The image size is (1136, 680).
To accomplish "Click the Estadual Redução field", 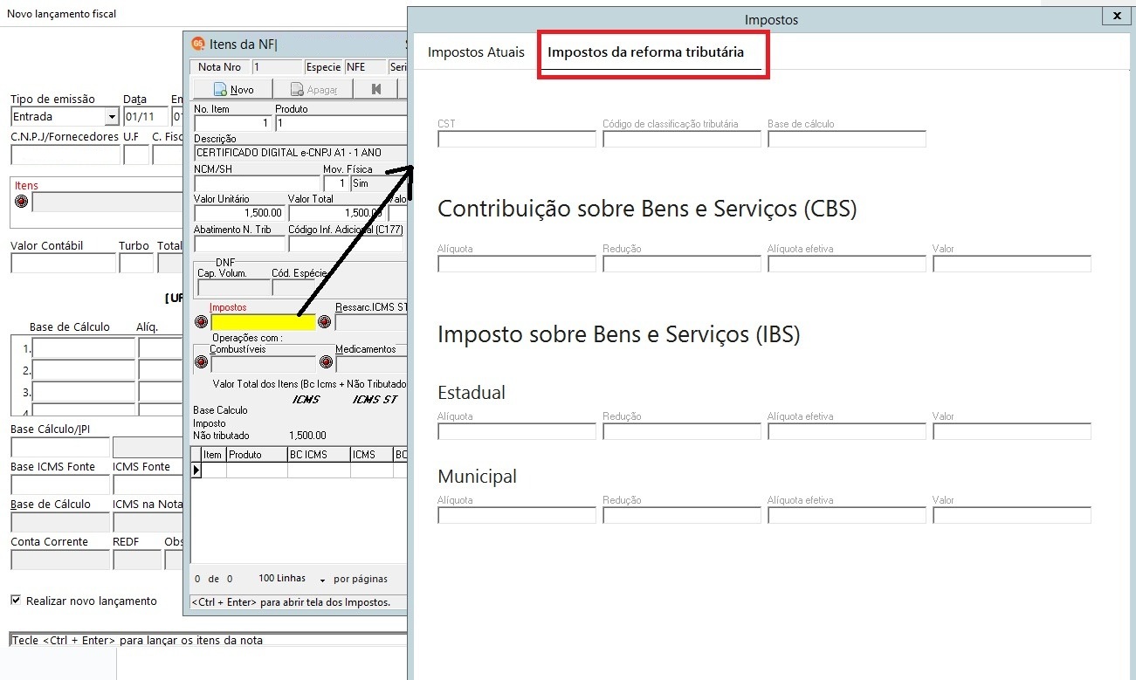I will point(682,431).
